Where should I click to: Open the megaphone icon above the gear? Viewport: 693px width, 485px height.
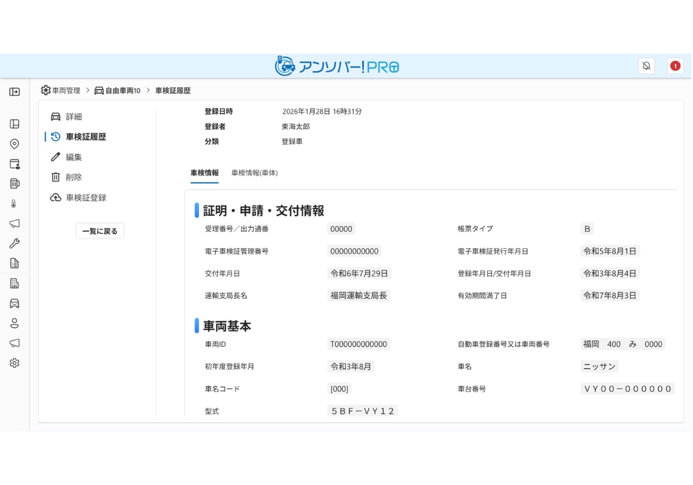(x=15, y=343)
